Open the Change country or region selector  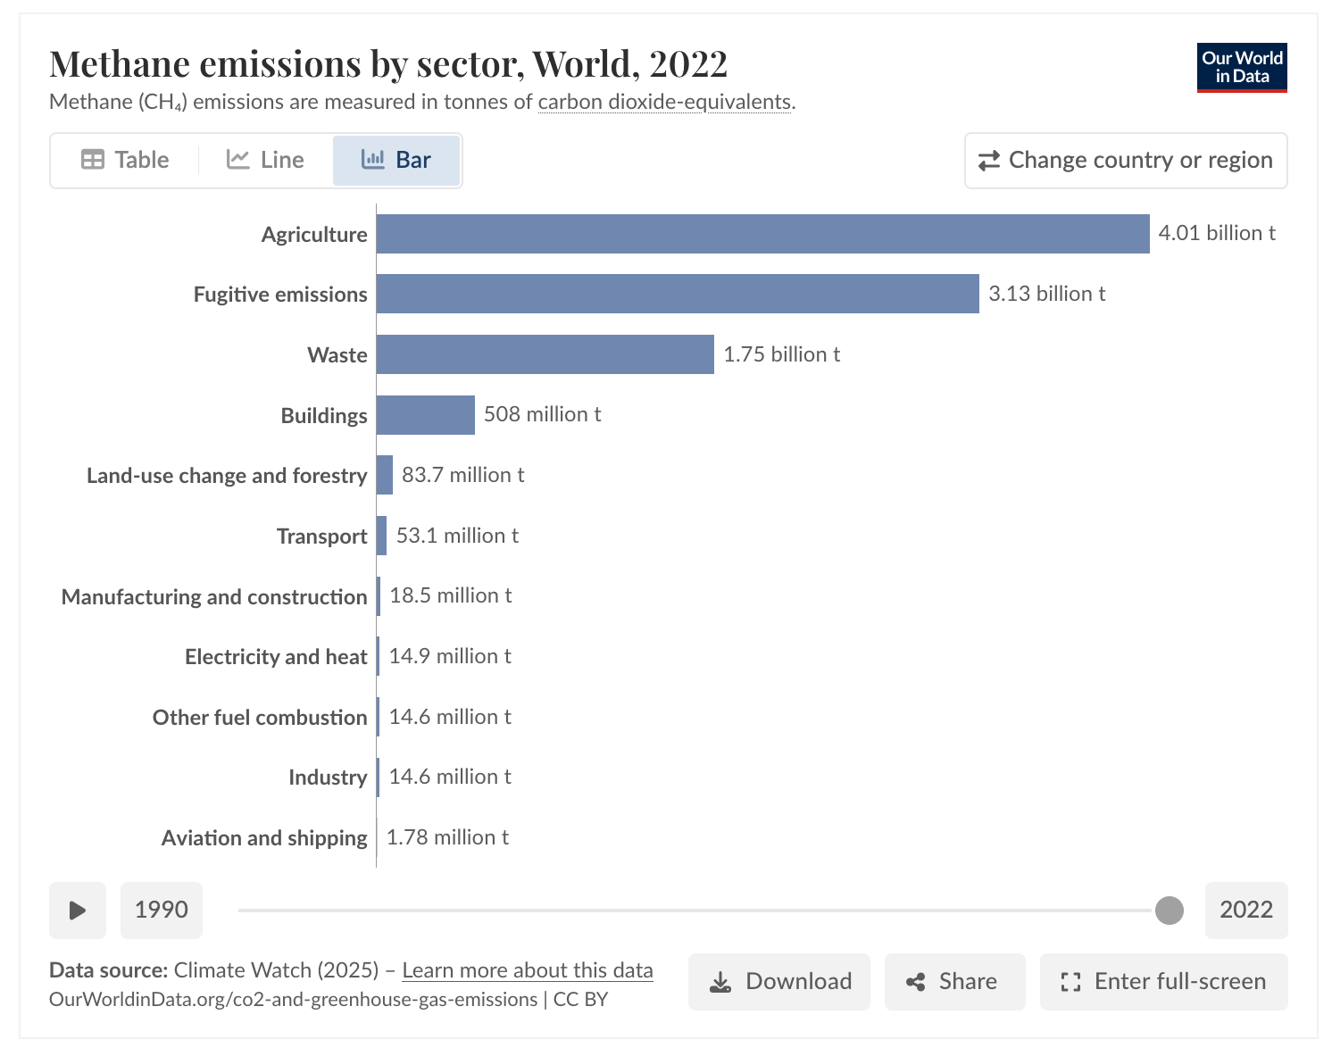point(1125,160)
